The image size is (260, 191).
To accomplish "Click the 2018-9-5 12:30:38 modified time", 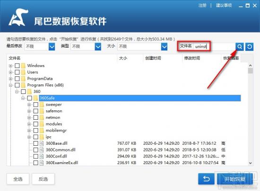I will point(199,150).
